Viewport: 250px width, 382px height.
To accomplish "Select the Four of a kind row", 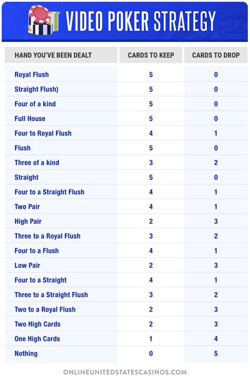I will pyautogui.click(x=126, y=104).
